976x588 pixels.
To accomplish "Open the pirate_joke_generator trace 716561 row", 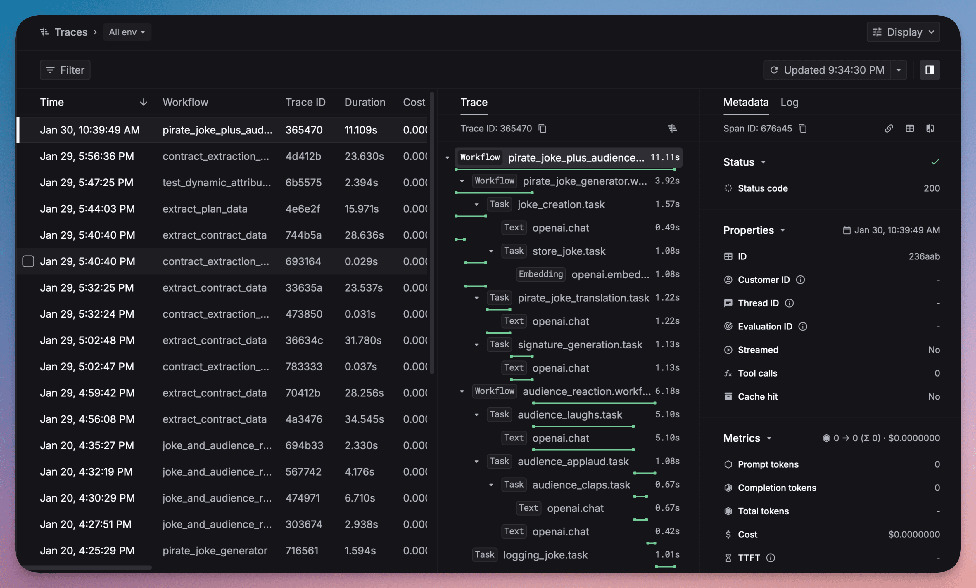I will [222, 550].
